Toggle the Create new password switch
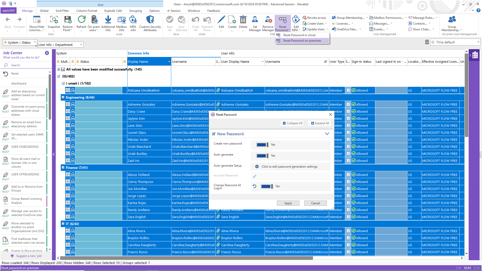The image size is (482, 271). (x=262, y=145)
